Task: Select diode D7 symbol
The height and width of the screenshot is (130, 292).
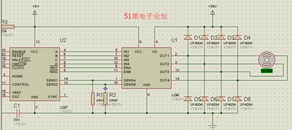Action: (x=221, y=99)
